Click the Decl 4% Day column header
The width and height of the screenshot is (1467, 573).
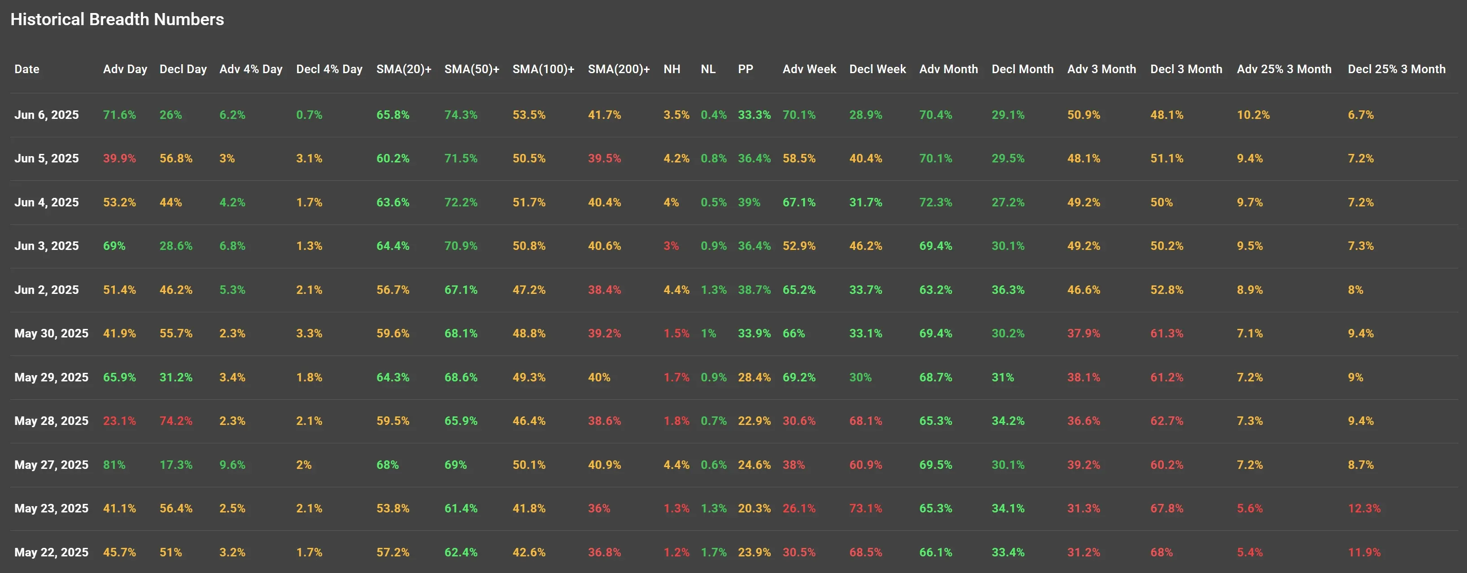pyautogui.click(x=328, y=69)
